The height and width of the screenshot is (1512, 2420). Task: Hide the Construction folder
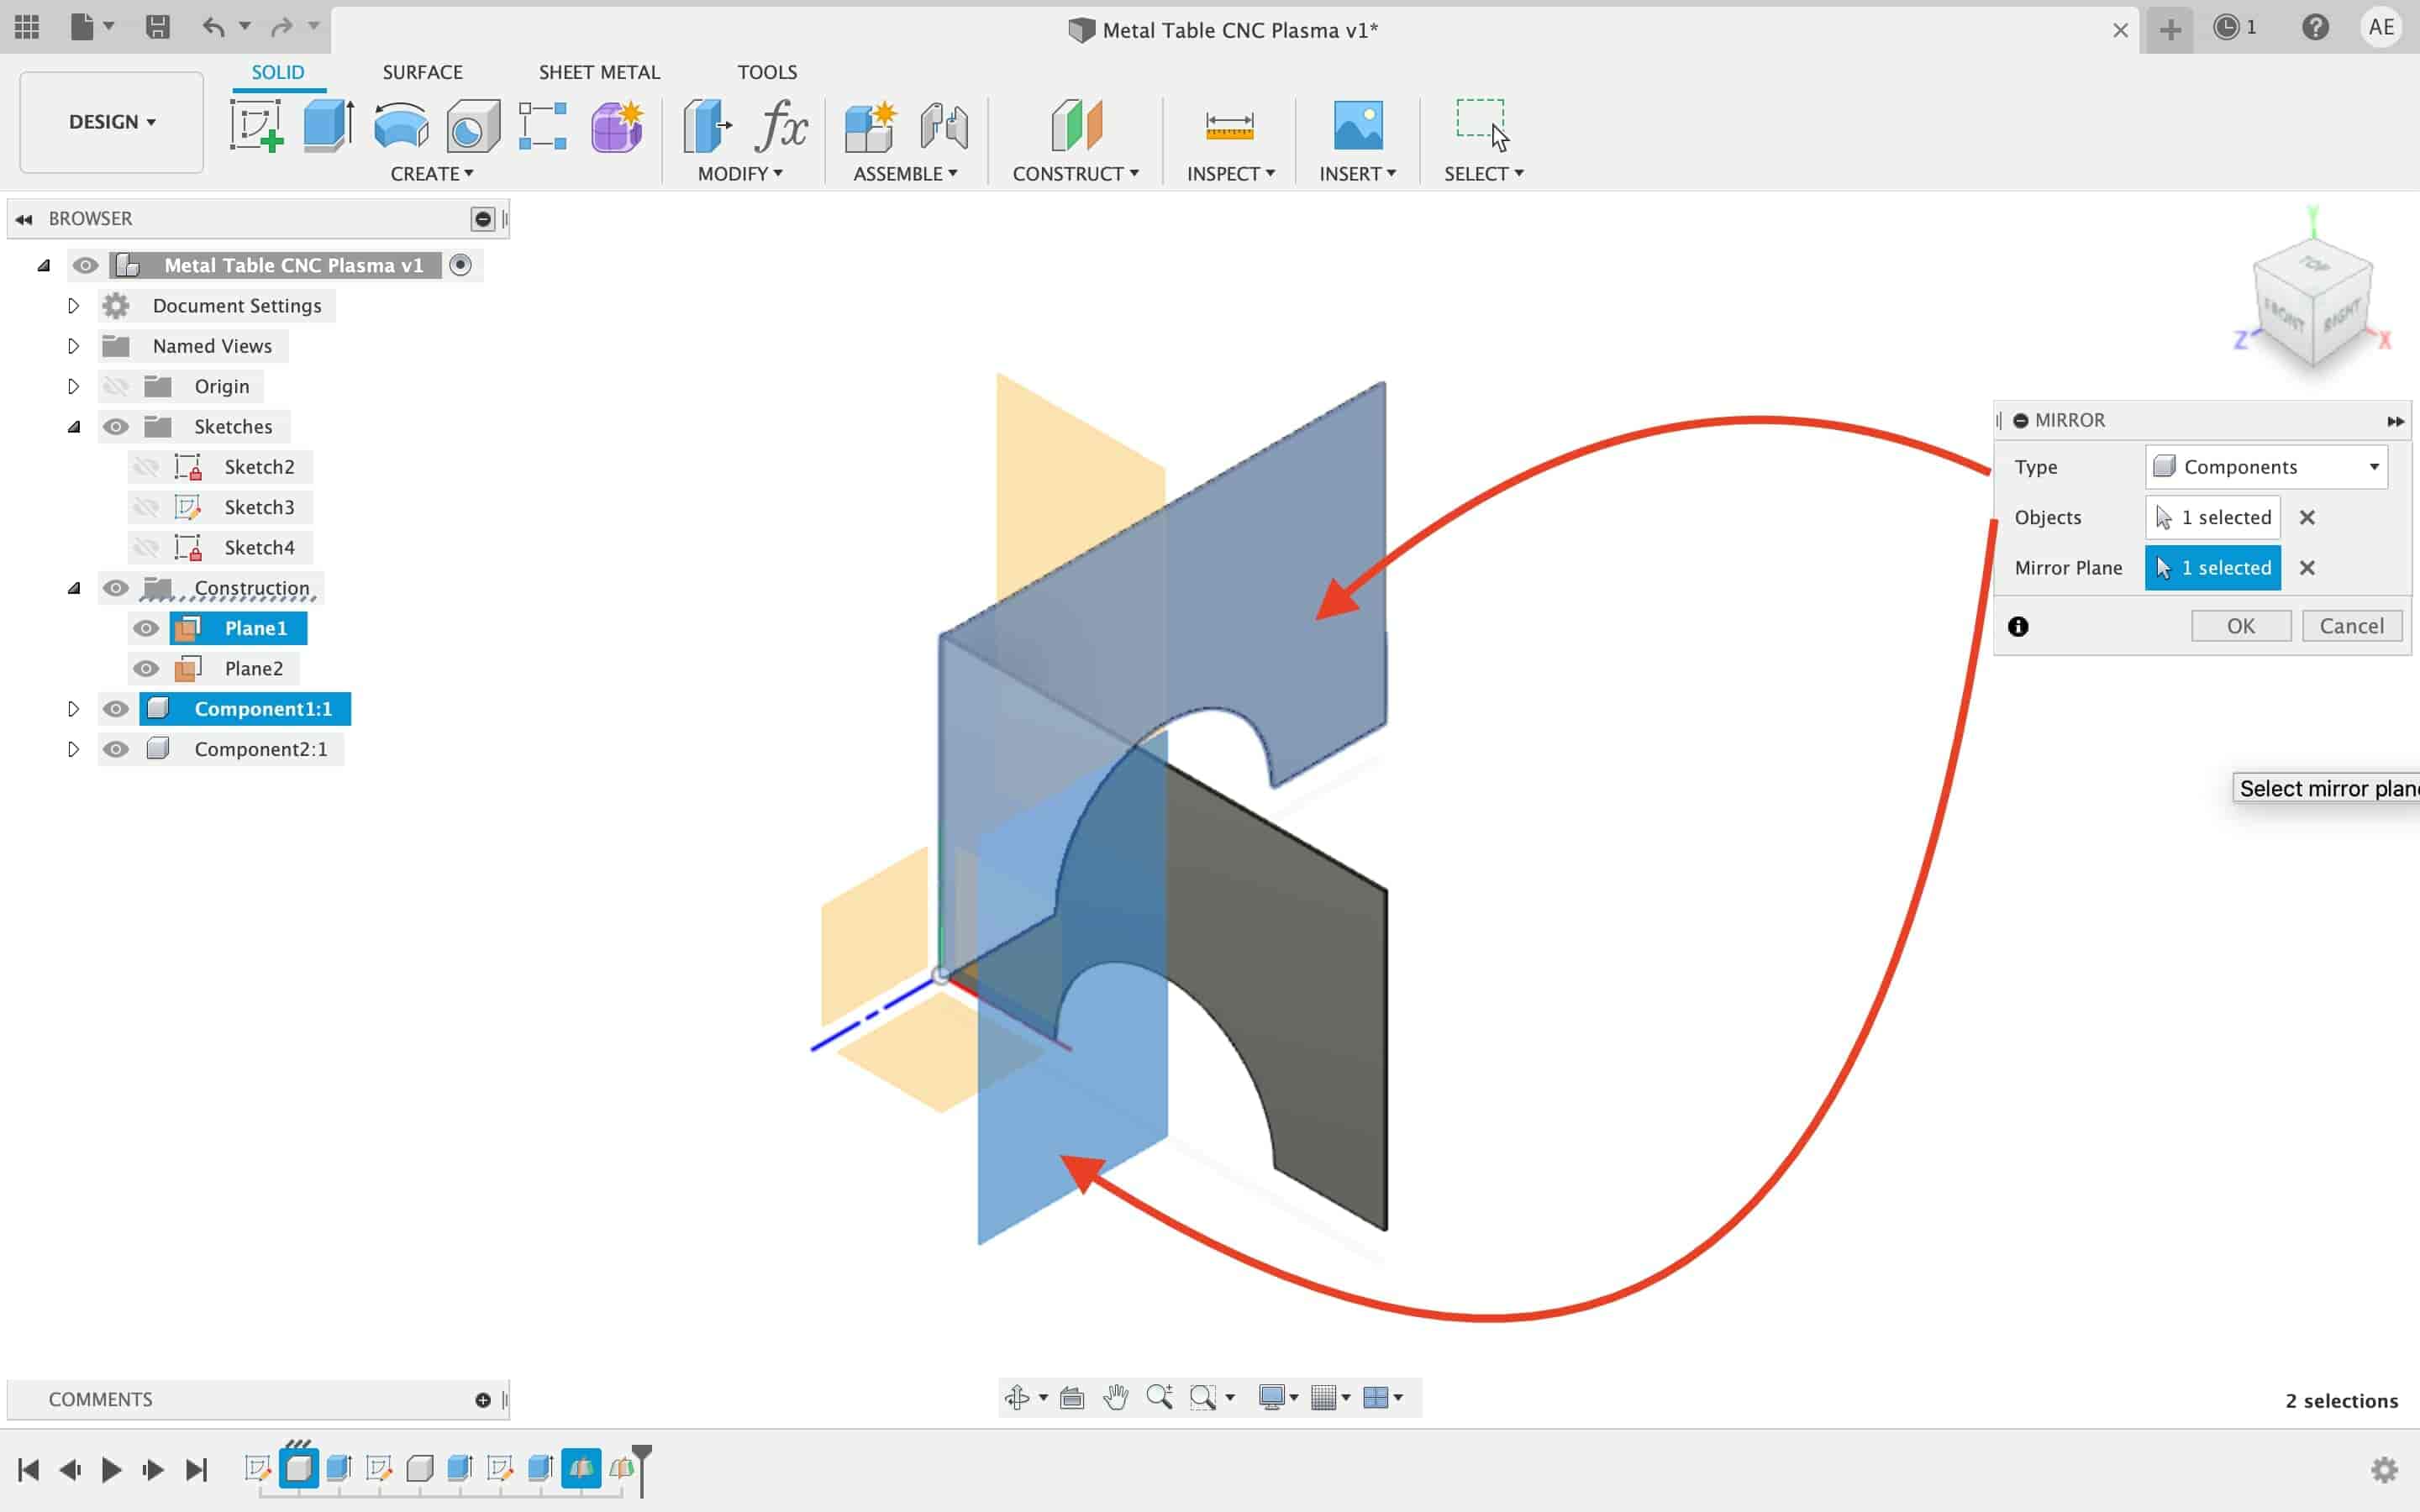(x=116, y=588)
